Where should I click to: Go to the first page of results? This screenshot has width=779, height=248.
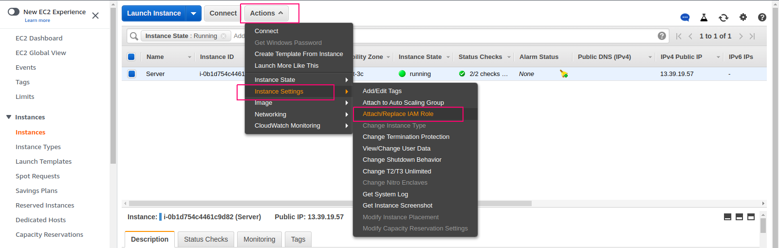(x=679, y=36)
